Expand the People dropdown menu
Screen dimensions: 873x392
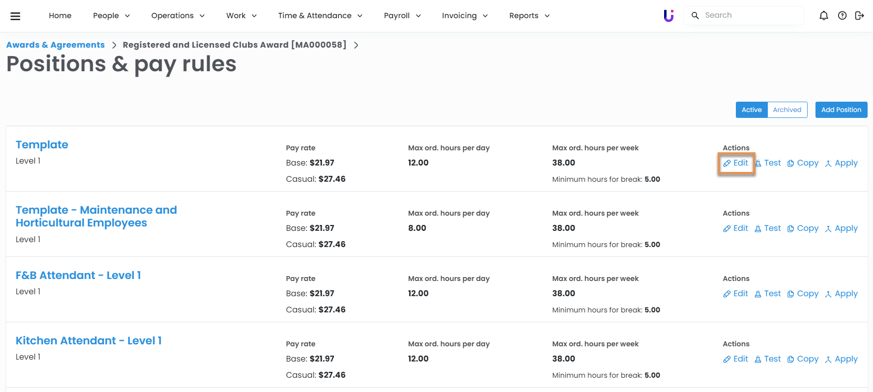point(112,16)
